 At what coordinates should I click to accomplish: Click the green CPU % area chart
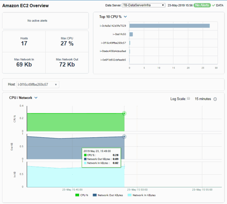[x=75, y=122]
